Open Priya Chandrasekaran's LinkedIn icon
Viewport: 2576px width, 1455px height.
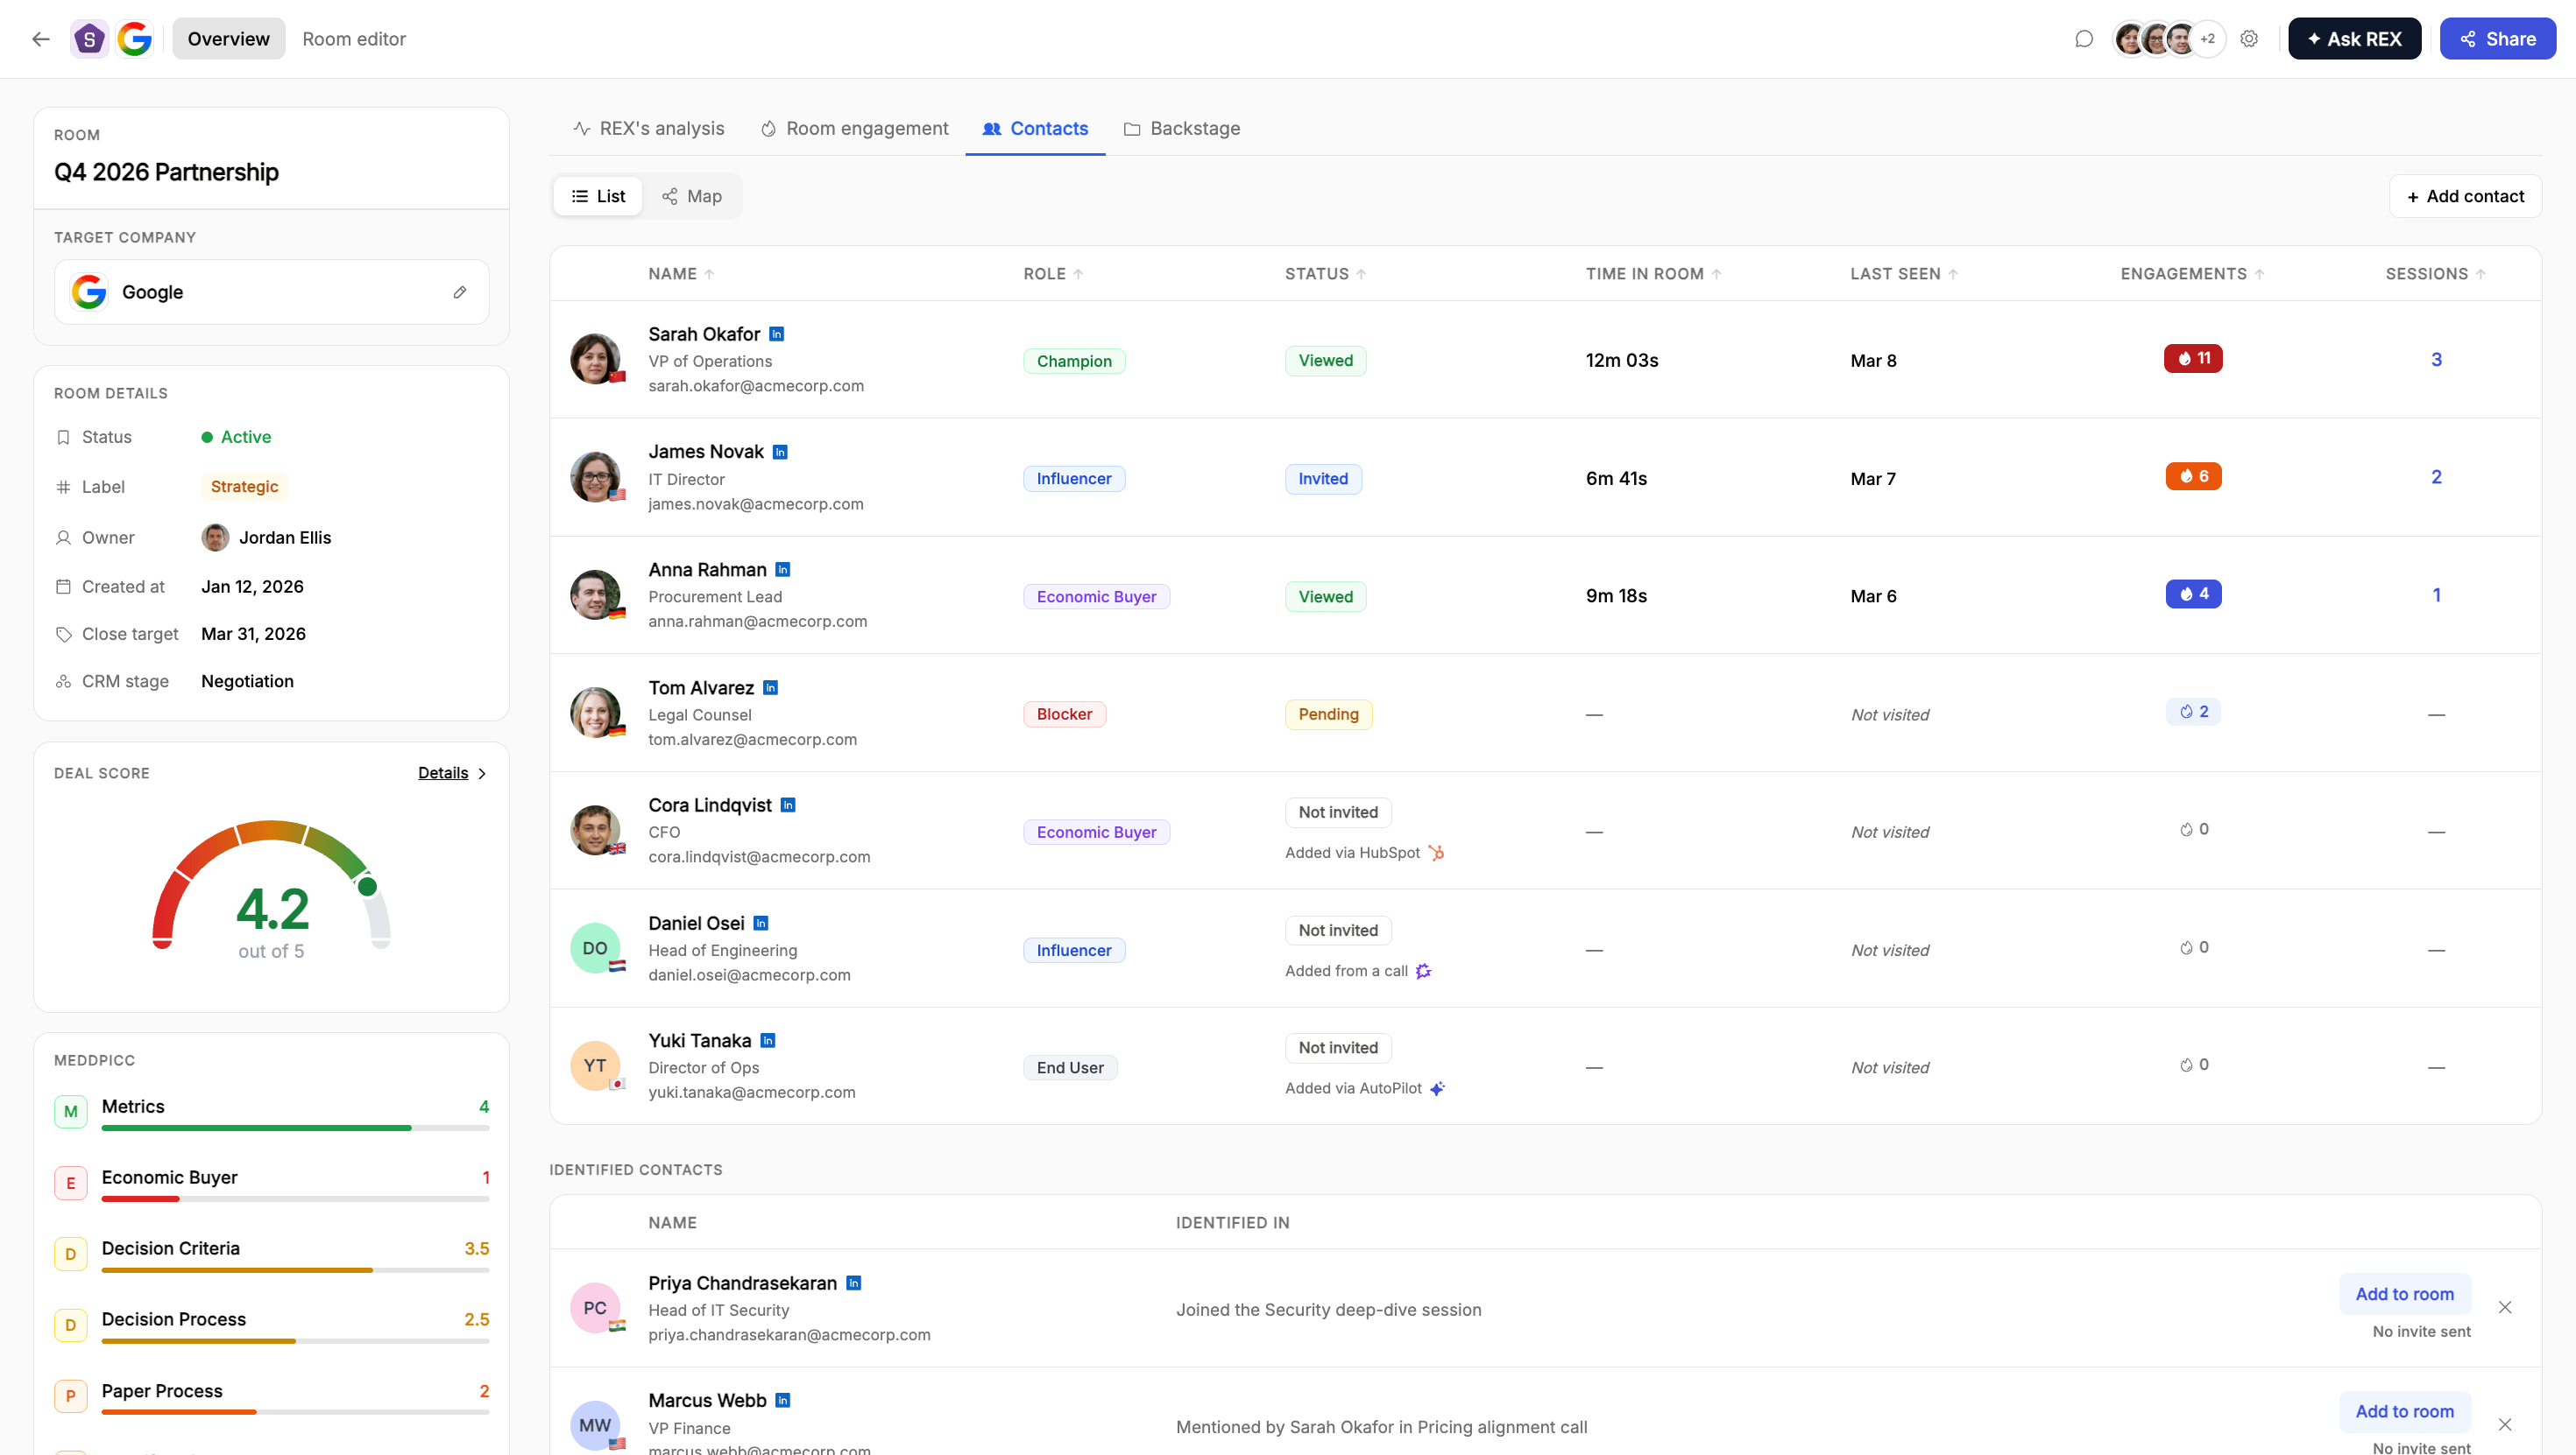click(854, 1283)
